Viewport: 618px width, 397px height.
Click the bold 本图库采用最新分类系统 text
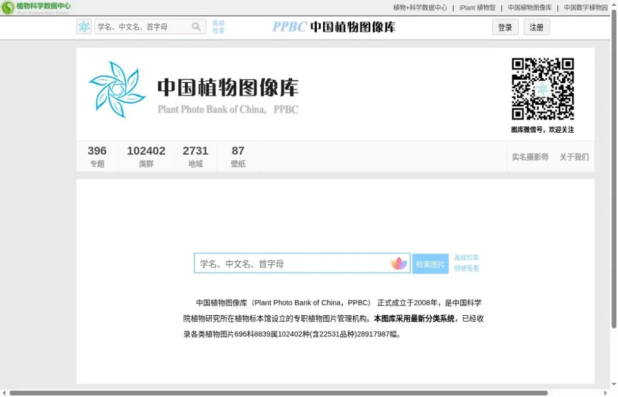pyautogui.click(x=414, y=318)
